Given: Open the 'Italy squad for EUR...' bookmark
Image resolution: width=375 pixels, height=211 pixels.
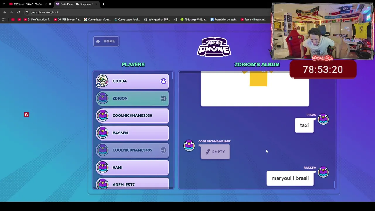Looking at the screenshot, I should pyautogui.click(x=157, y=20).
